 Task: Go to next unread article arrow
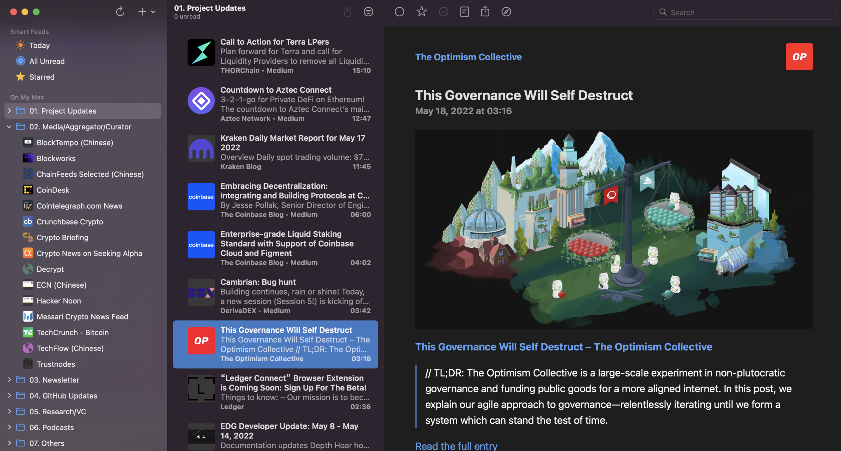(x=443, y=12)
